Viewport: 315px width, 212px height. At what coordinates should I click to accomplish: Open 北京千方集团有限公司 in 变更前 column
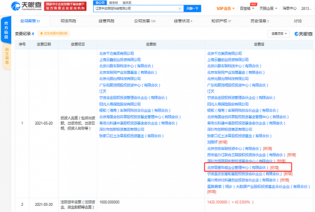117,53
